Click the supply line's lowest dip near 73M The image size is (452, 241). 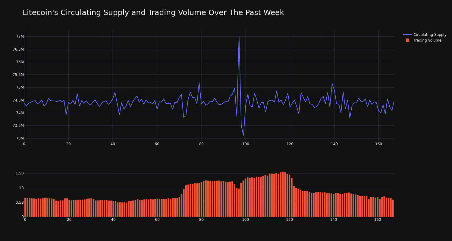[x=243, y=135]
